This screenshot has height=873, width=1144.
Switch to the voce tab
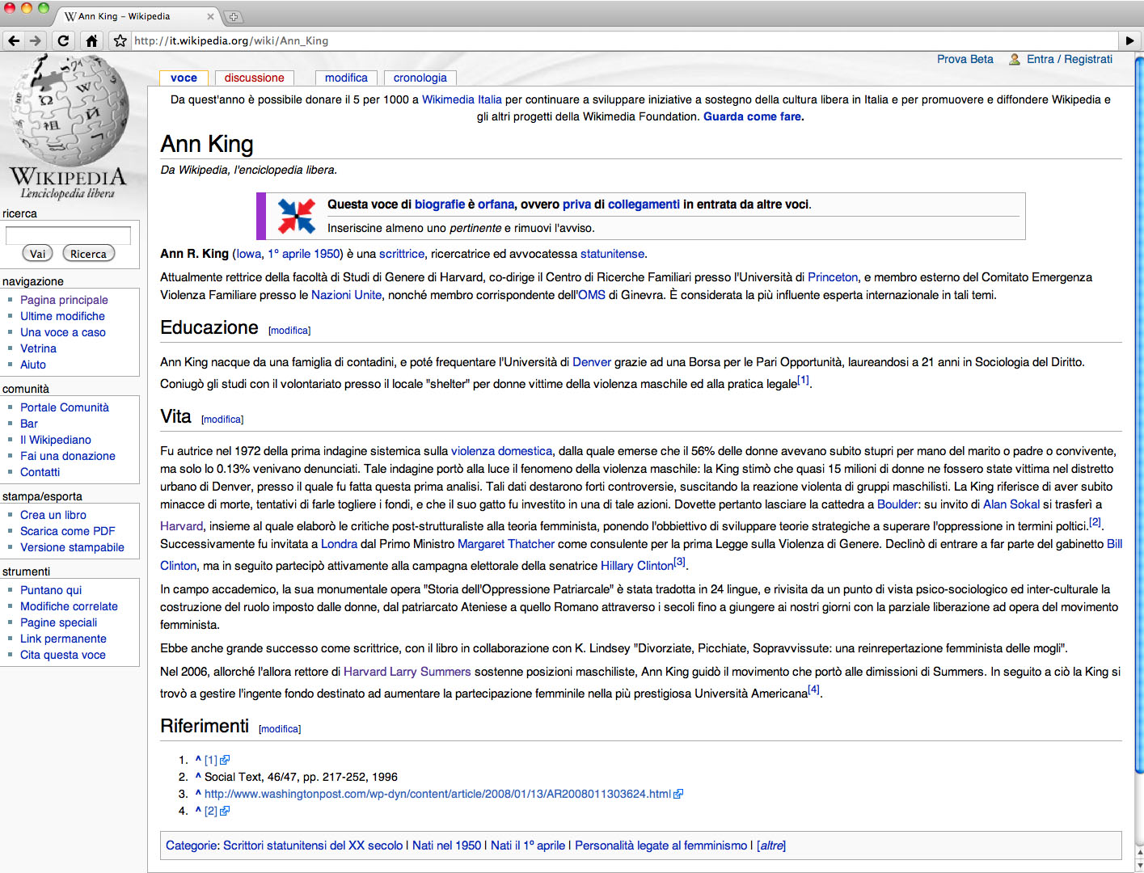tap(184, 78)
